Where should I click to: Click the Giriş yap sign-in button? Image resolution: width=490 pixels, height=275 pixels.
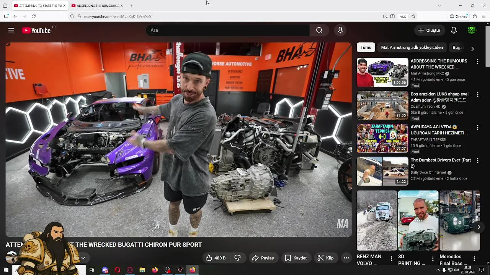pos(459,16)
